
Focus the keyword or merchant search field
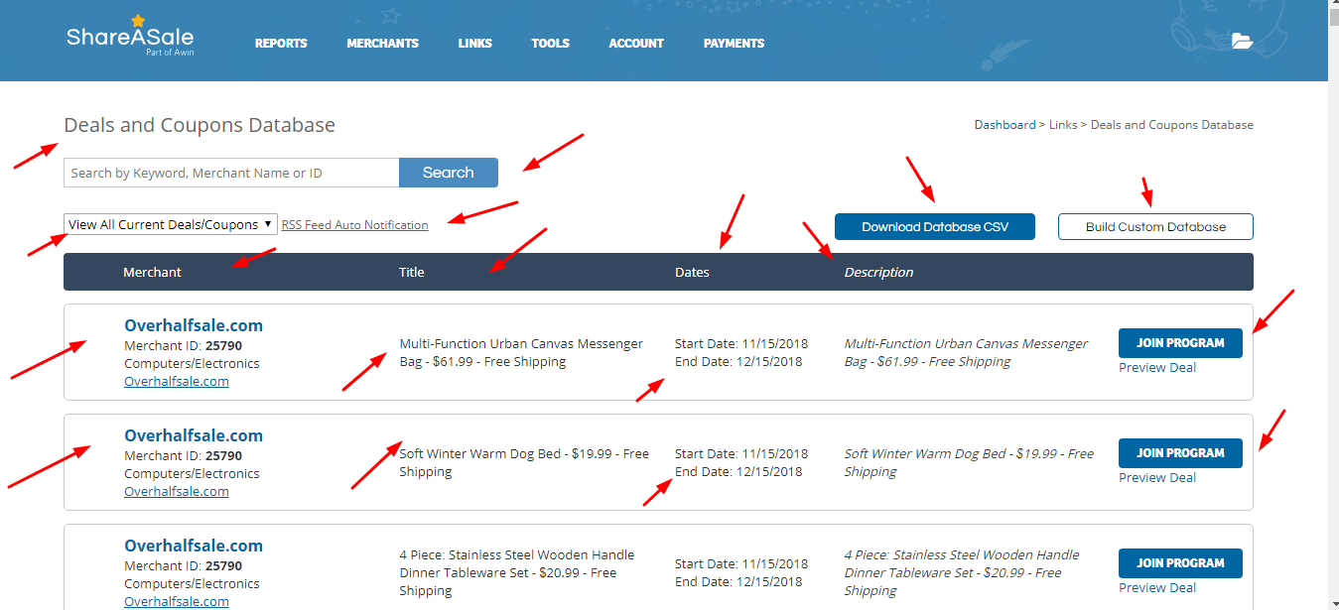click(x=231, y=173)
